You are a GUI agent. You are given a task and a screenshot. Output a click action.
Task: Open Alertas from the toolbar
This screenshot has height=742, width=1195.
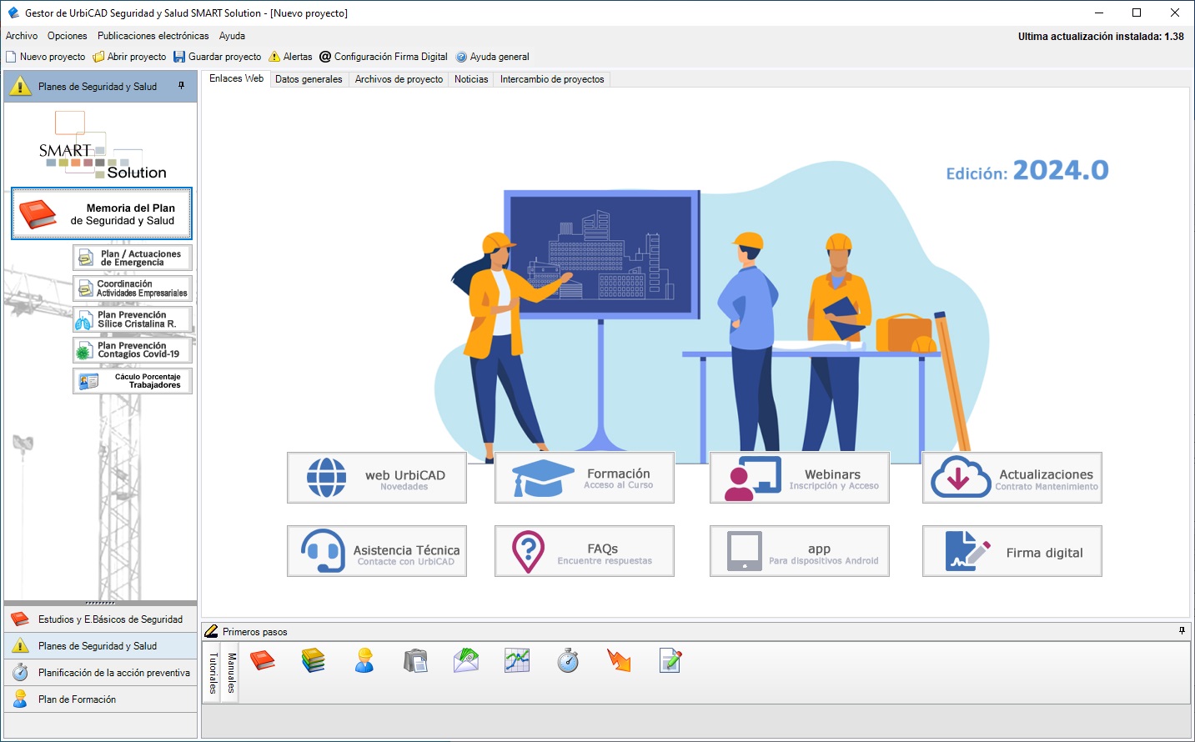pos(290,57)
